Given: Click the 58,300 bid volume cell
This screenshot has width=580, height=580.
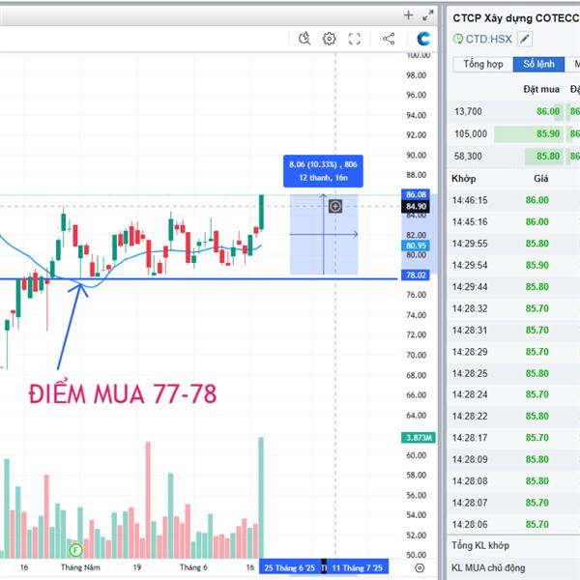Looking at the screenshot, I should (468, 156).
